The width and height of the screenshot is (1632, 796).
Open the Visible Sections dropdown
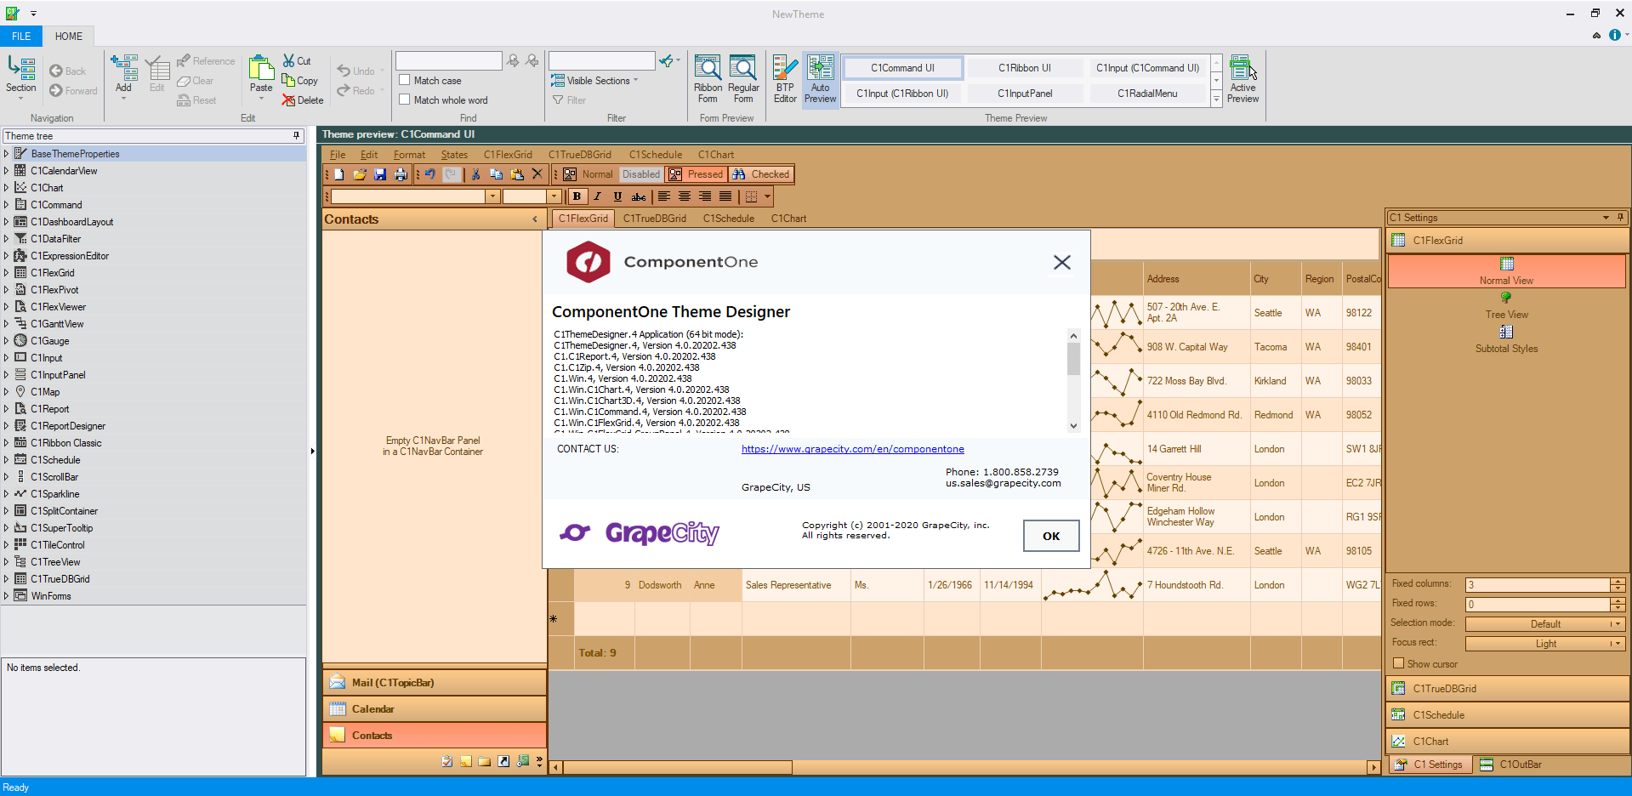click(x=594, y=80)
